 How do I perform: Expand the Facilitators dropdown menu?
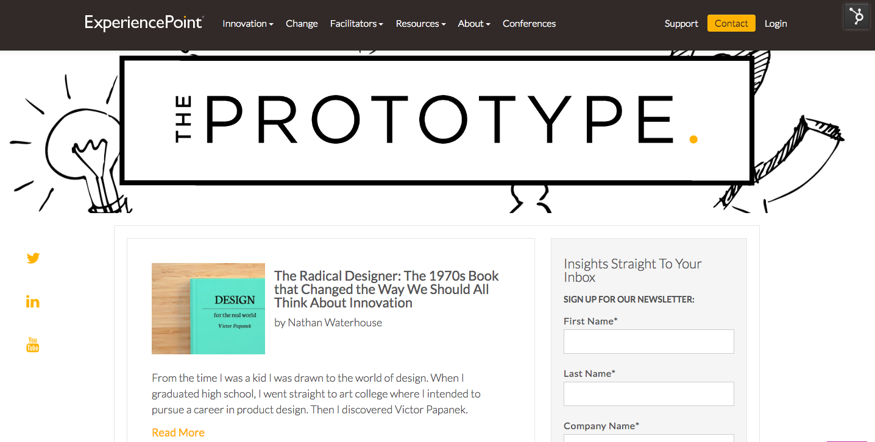tap(356, 24)
